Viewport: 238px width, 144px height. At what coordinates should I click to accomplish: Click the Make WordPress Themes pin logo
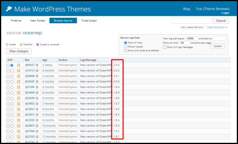[9, 9]
